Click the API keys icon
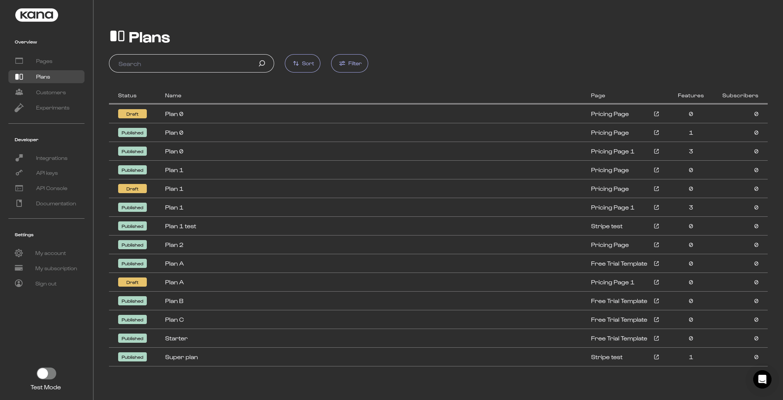This screenshot has height=400, width=783. 19,173
